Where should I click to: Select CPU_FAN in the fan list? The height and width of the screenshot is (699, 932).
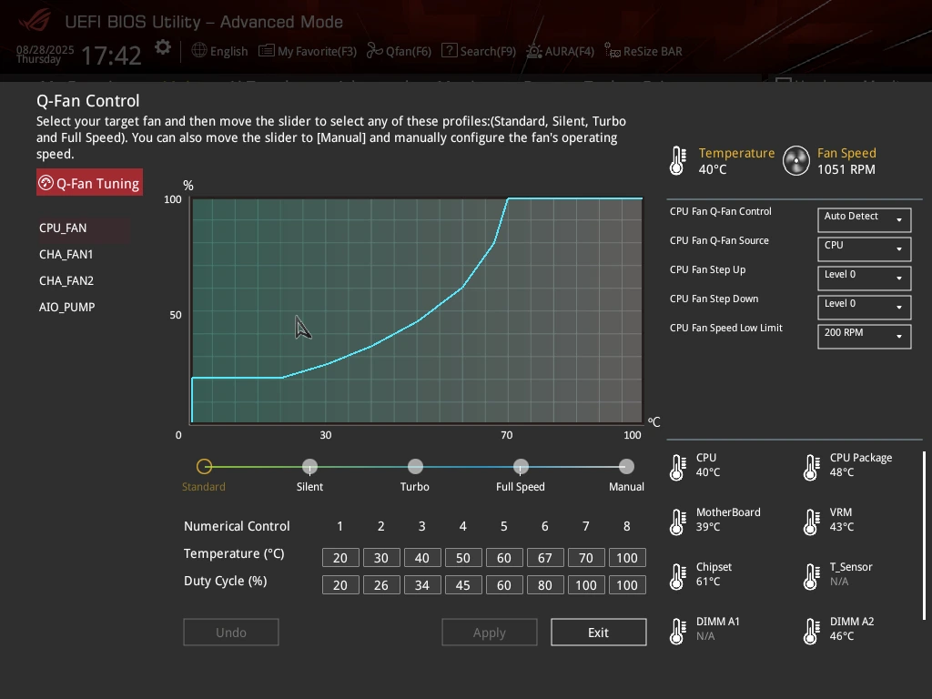click(x=83, y=228)
